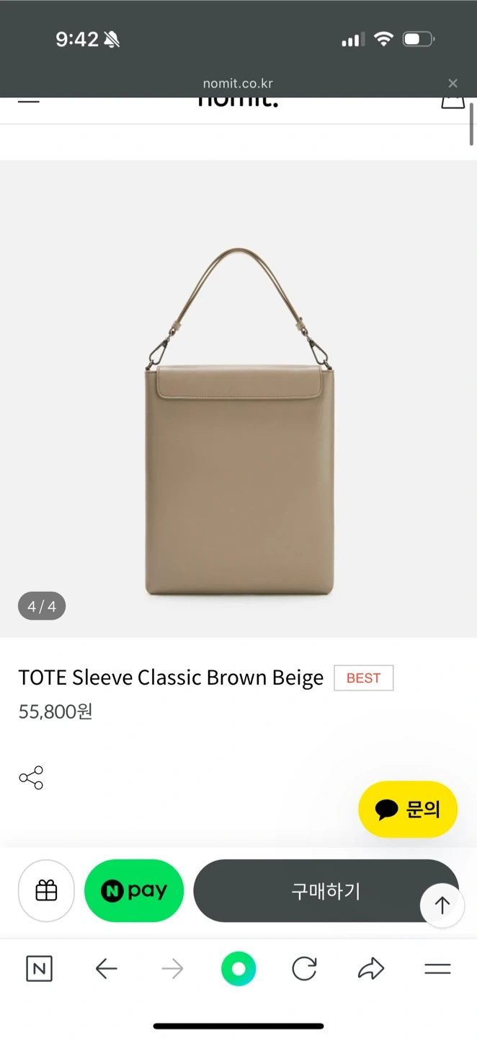Open the browser bottom hamburger menu
Viewport: 477px width, 1039px height.
(437, 969)
